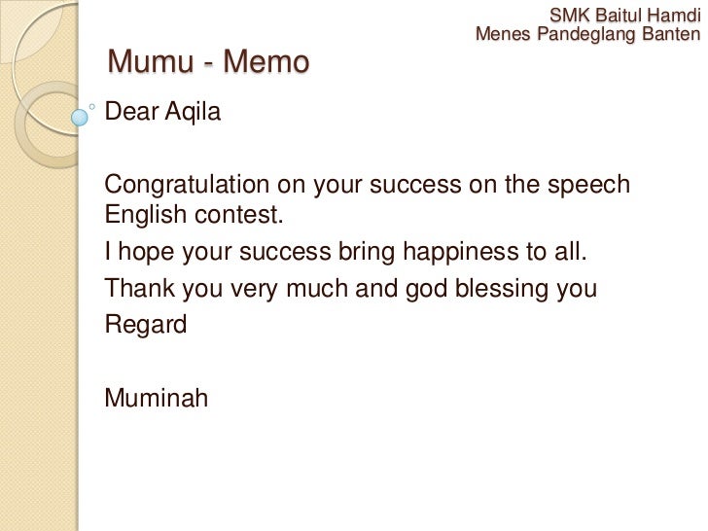Click the Thank you very much line
The height and width of the screenshot is (531, 708).
tap(350, 289)
